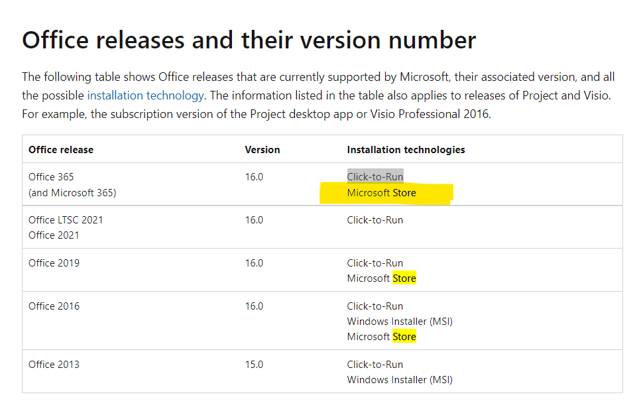Viewport: 635px width, 419px height.
Task: Click highlighted Store in the Office 2019 row
Action: click(404, 278)
